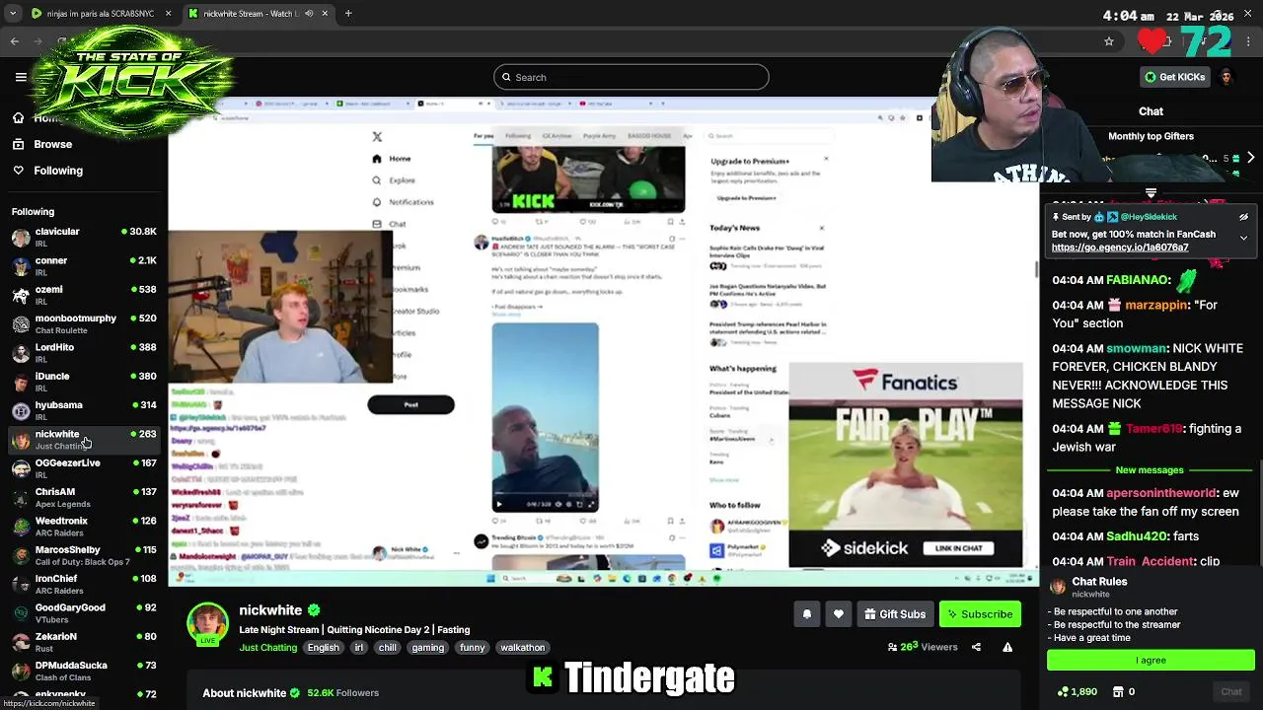Click the Home icon in the sidebar
Image resolution: width=1263 pixels, height=710 pixels.
point(18,118)
